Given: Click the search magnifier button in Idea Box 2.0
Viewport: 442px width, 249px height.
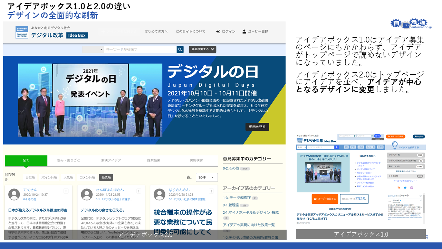Looking at the screenshot, I should point(180,49).
